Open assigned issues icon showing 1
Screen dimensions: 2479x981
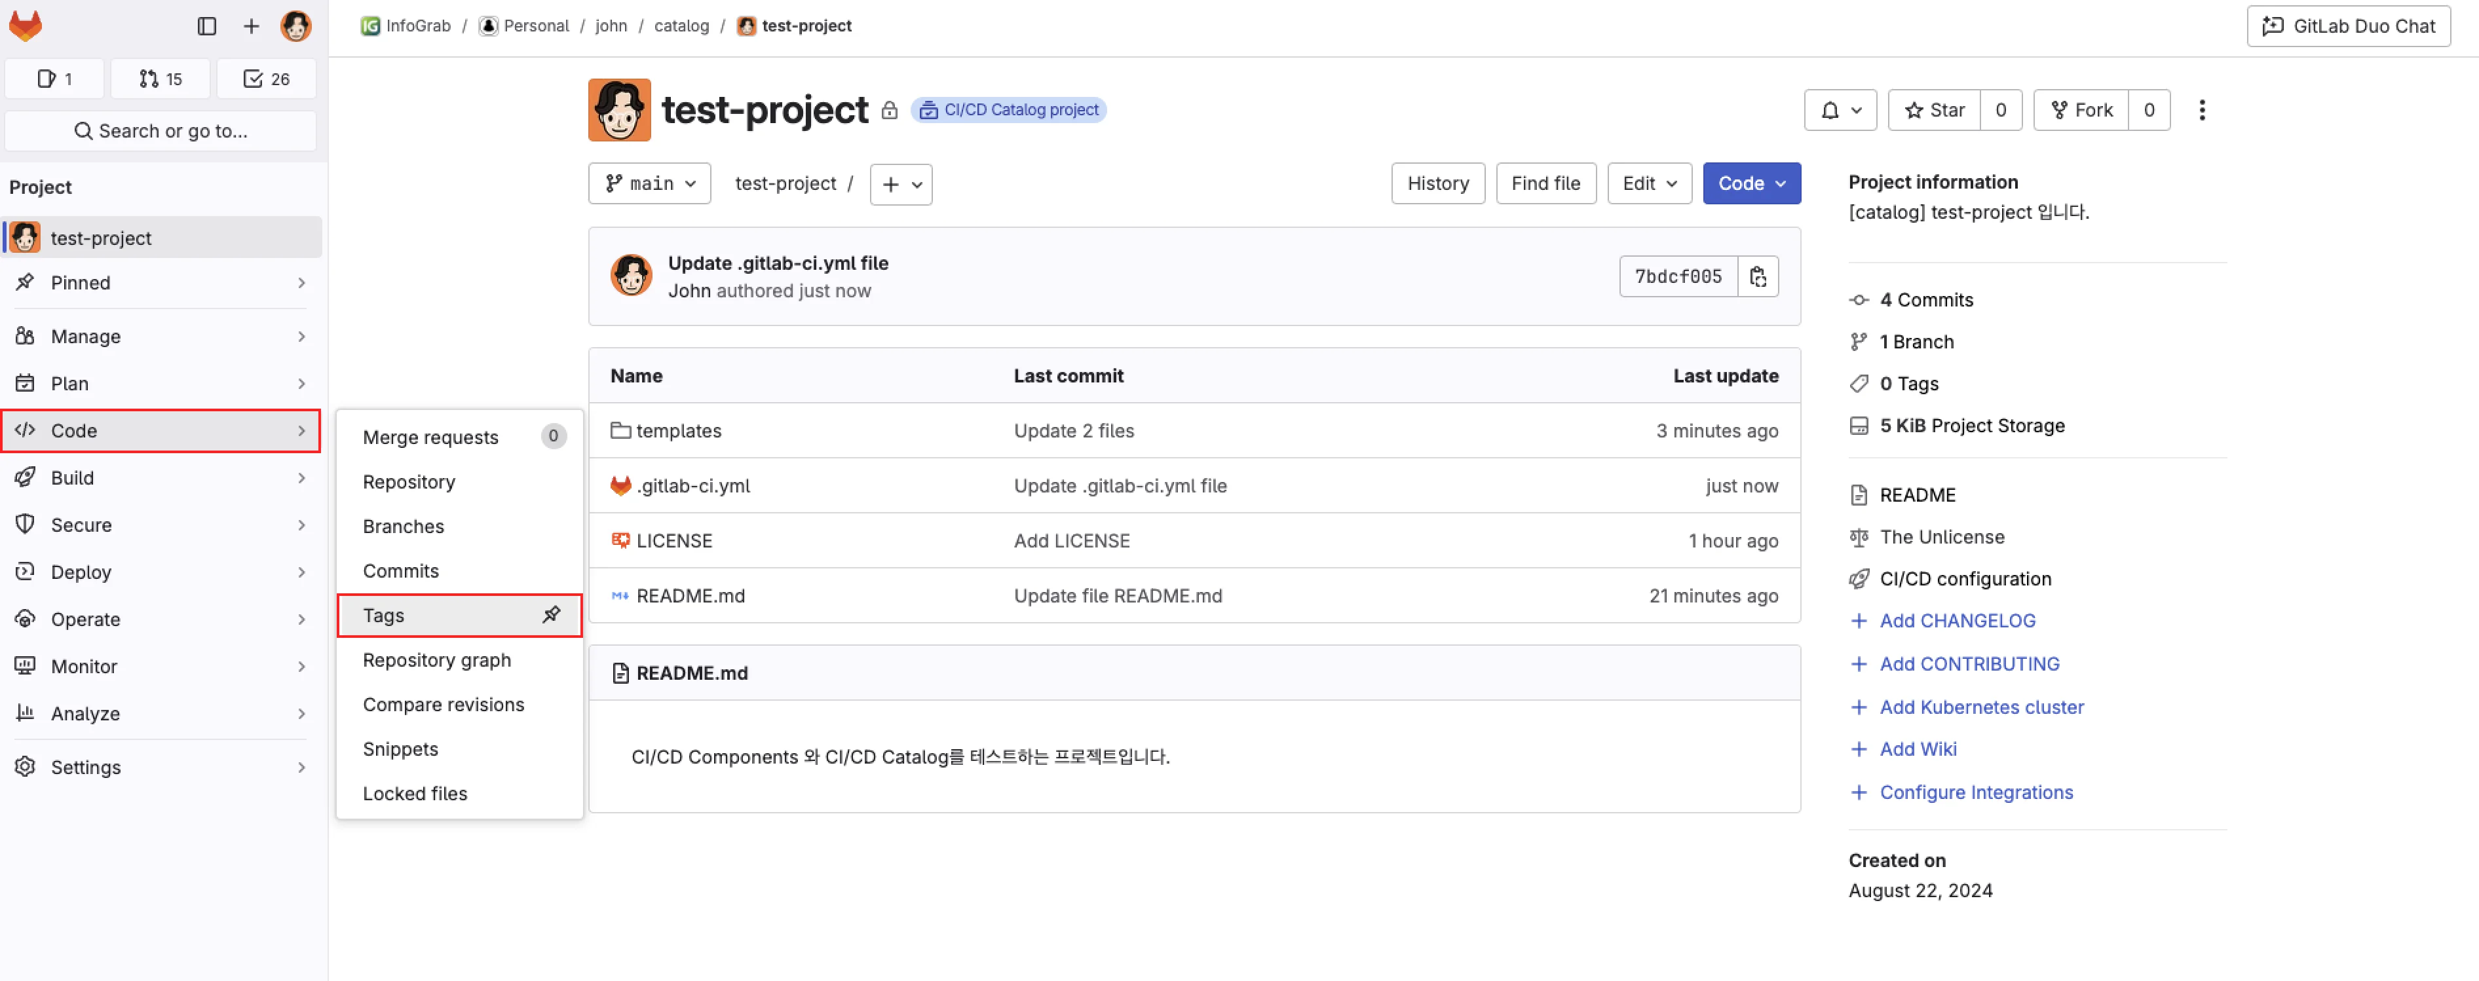coord(54,78)
